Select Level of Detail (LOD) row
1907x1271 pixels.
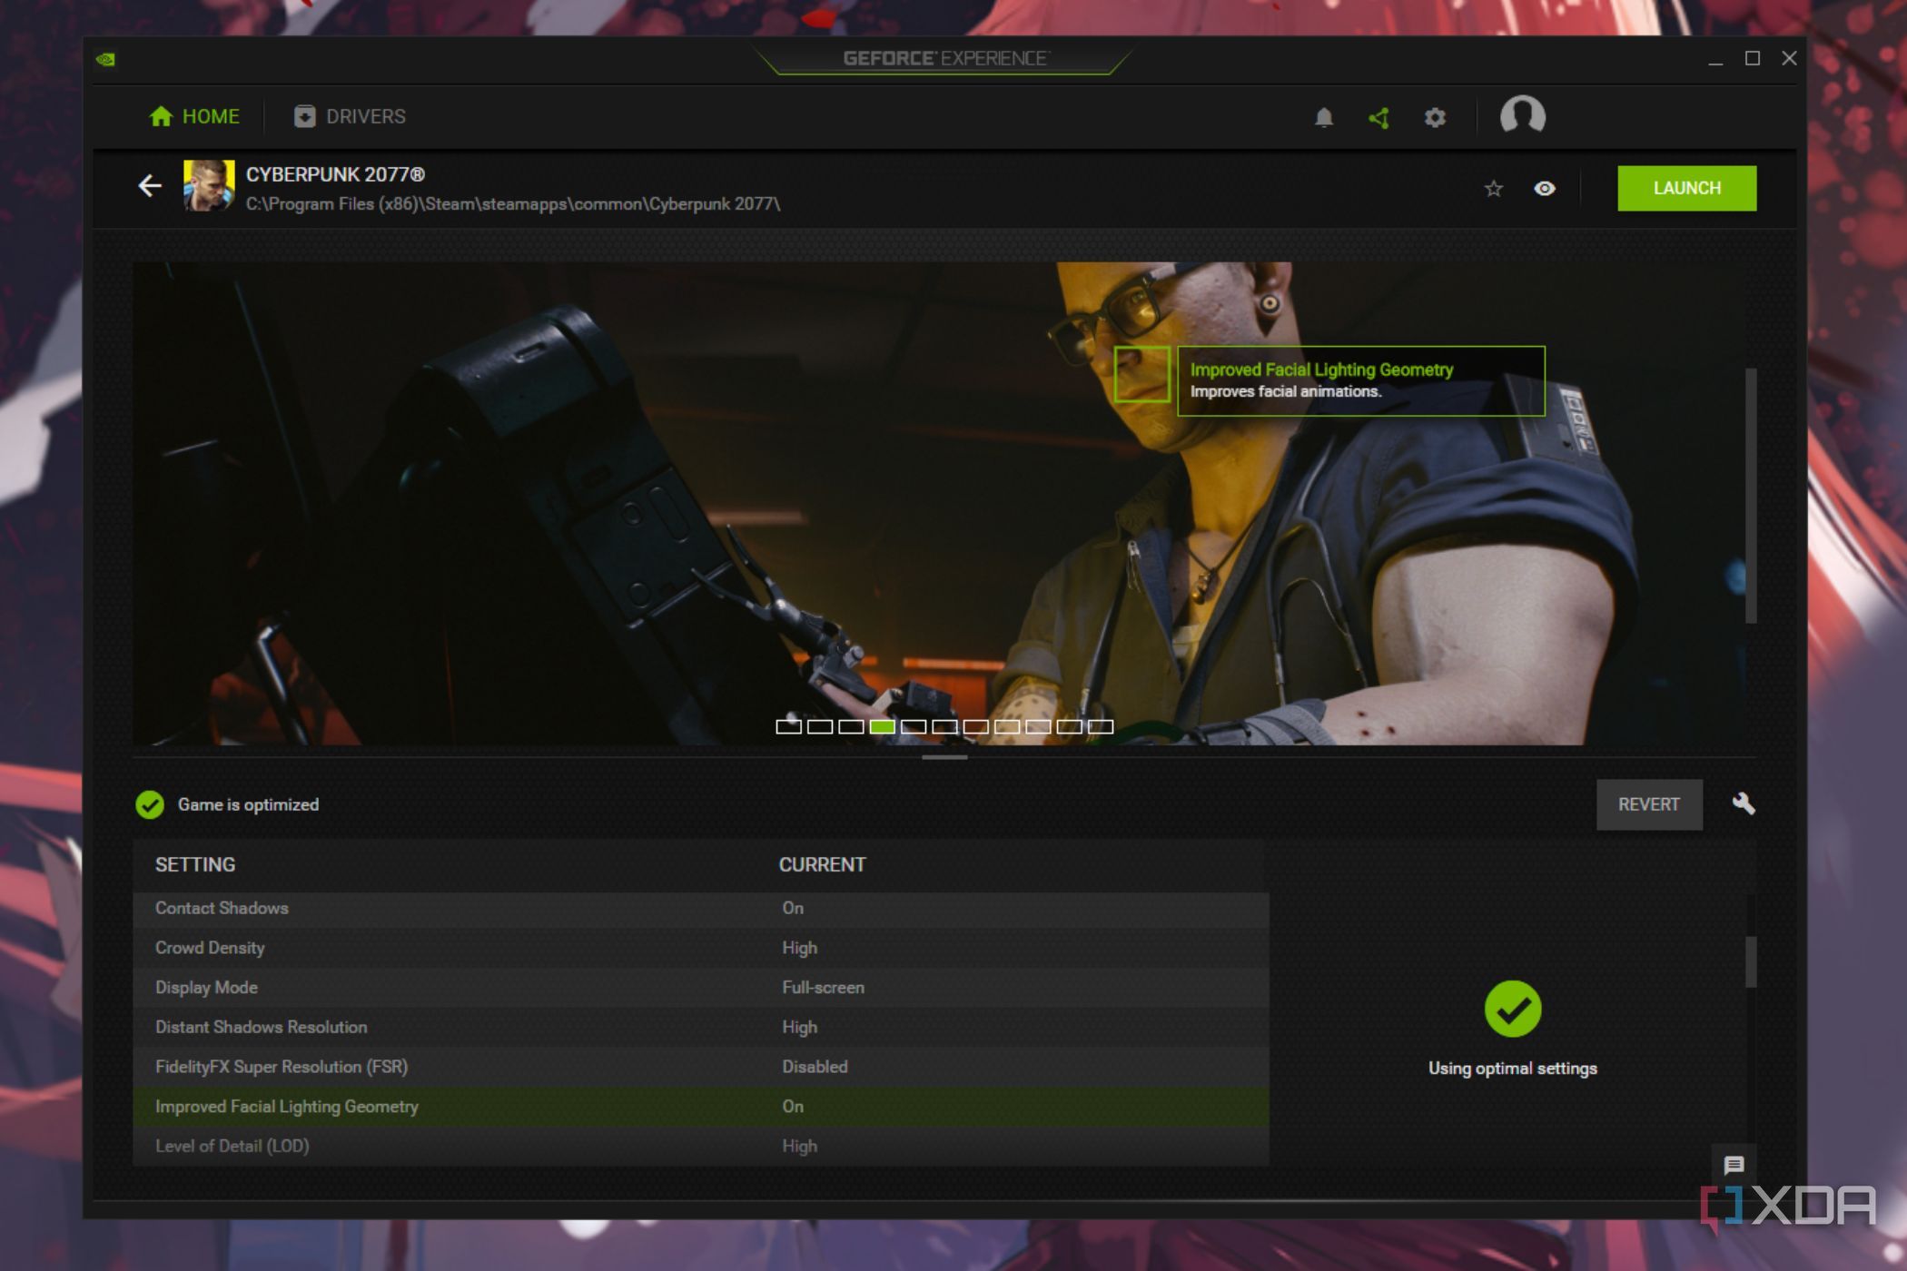coord(700,1146)
